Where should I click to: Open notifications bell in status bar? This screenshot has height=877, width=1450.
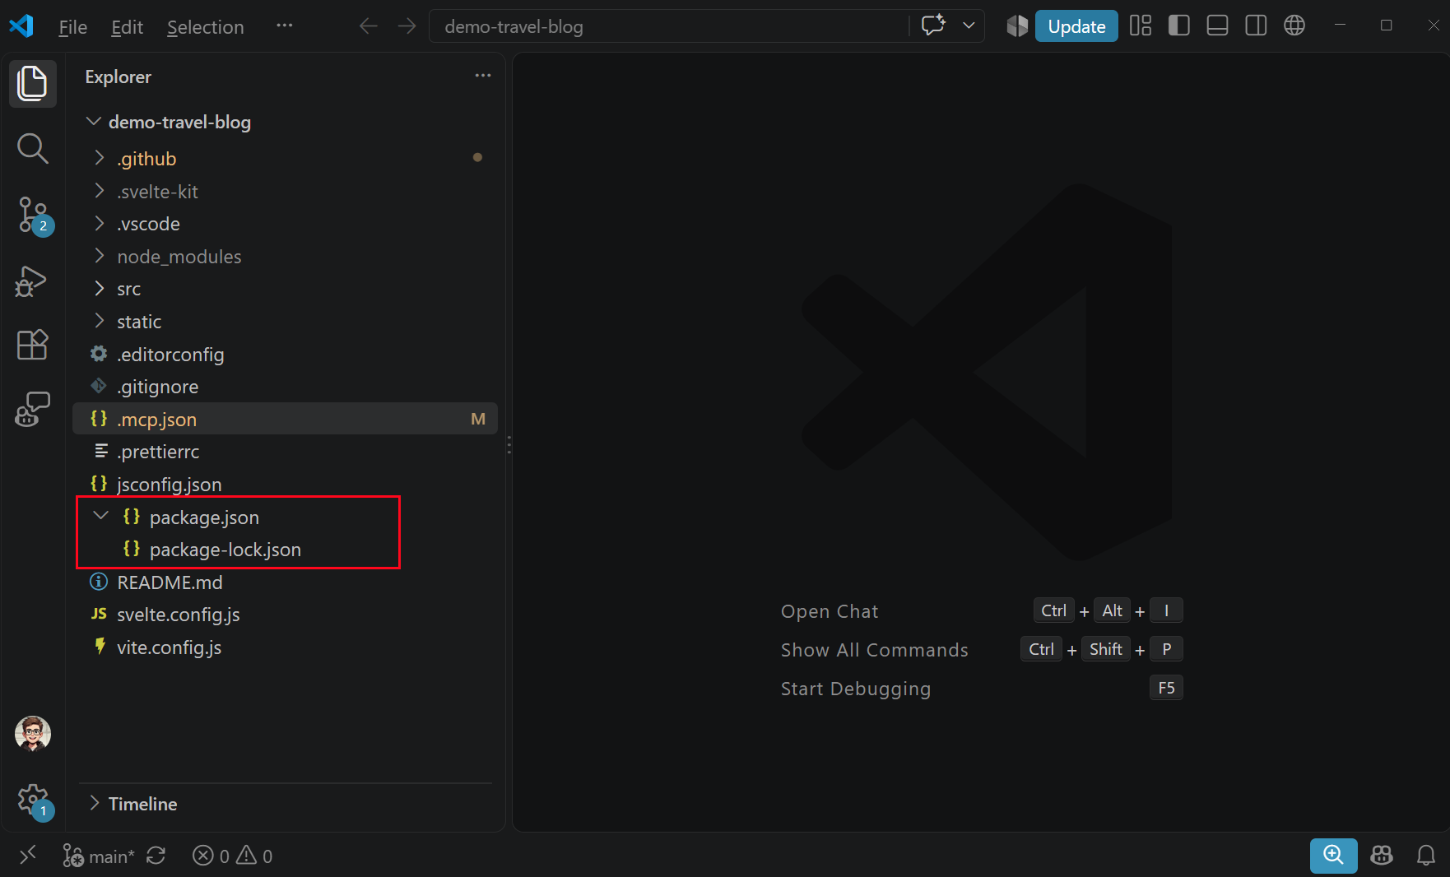[1426, 856]
